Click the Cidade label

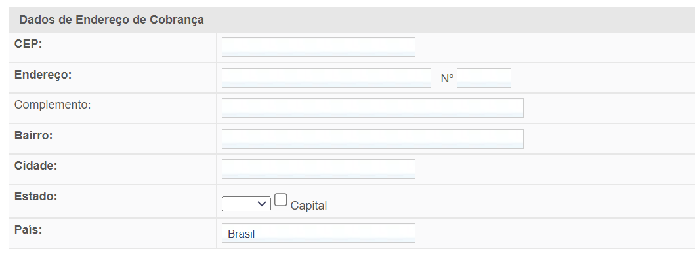(x=36, y=166)
